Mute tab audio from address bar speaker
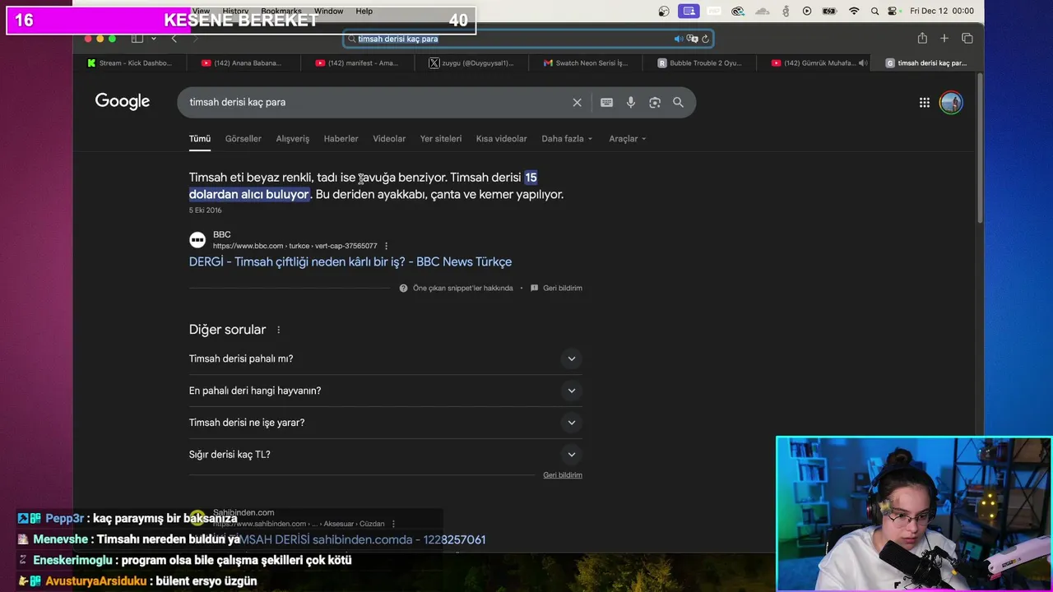This screenshot has height=592, width=1053. click(x=679, y=39)
